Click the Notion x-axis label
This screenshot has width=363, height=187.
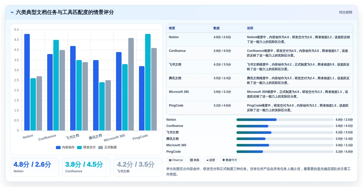coord(28,136)
